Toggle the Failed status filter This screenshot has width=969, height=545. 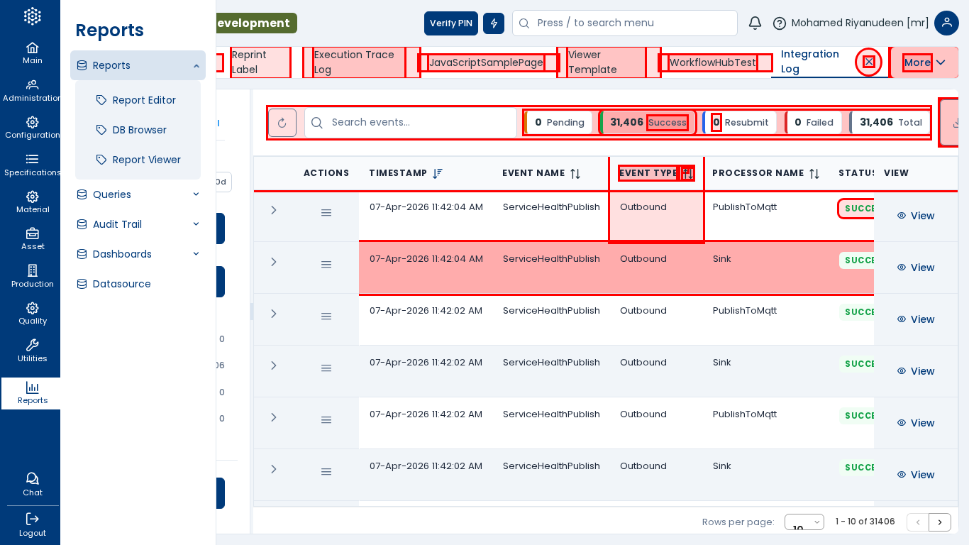click(x=814, y=123)
